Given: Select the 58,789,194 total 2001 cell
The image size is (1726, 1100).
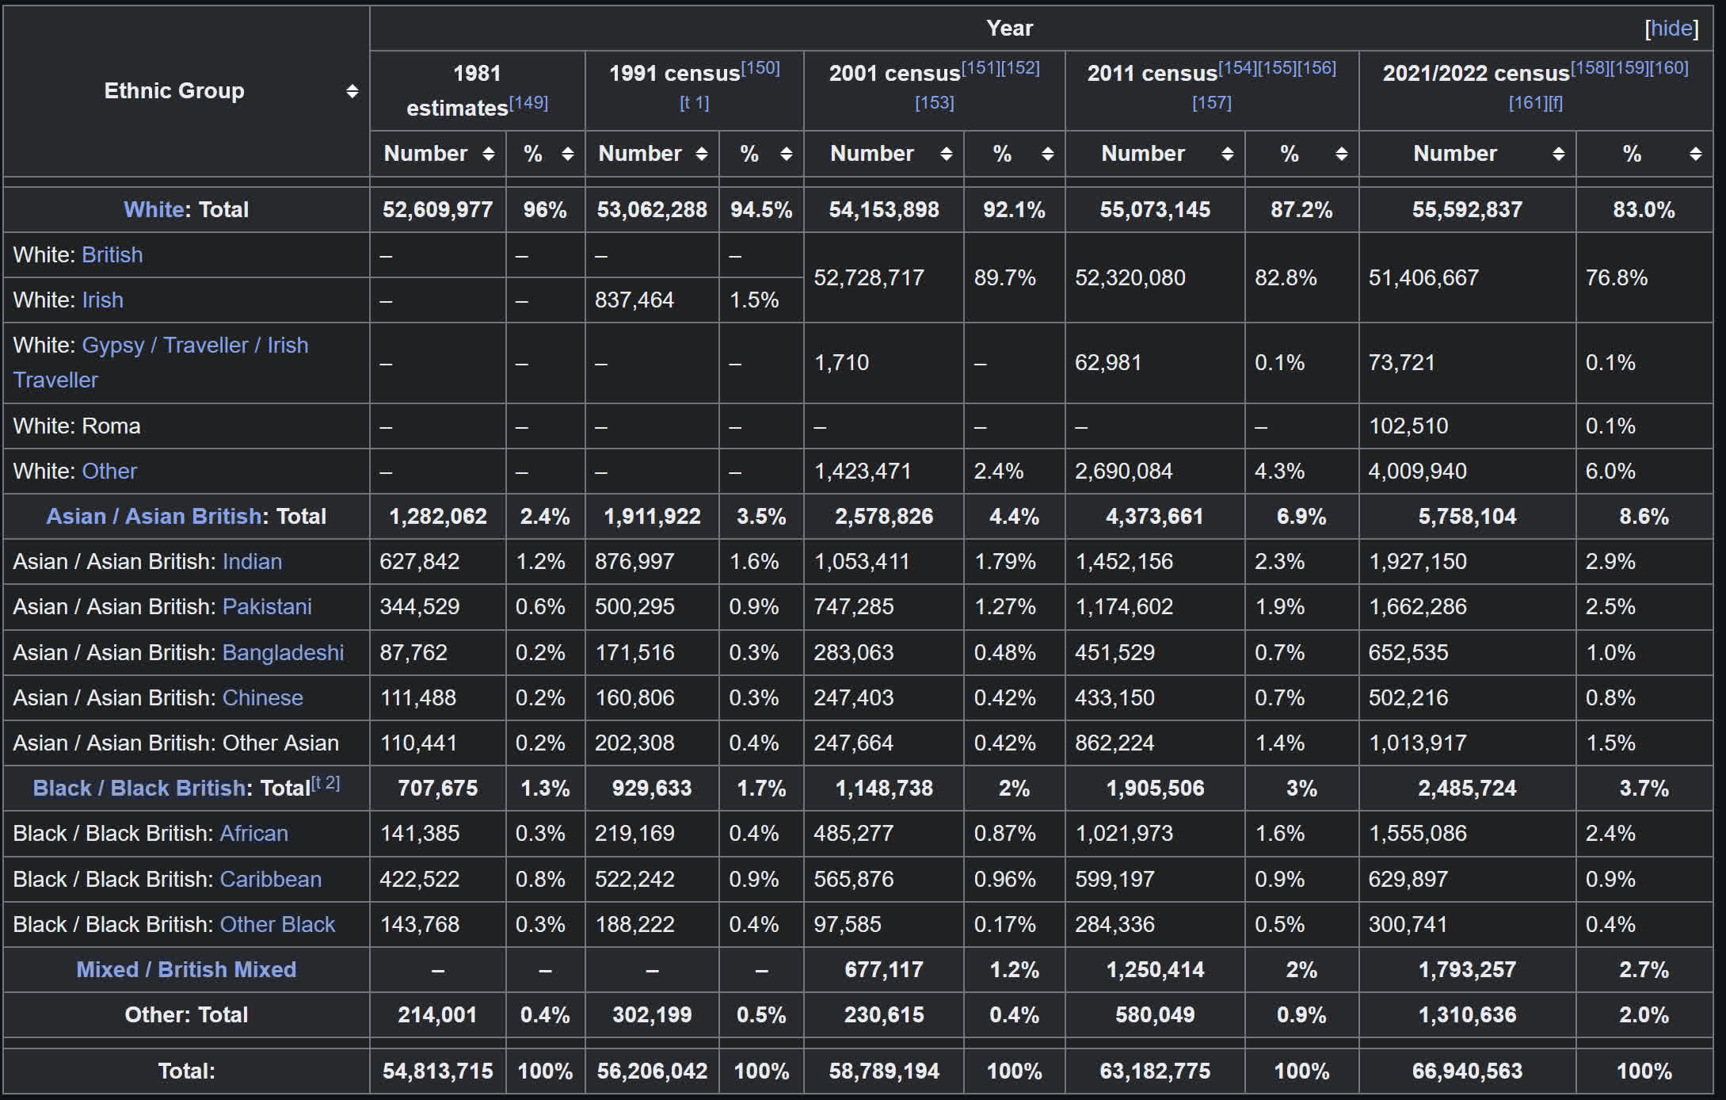Looking at the screenshot, I should tap(883, 1071).
